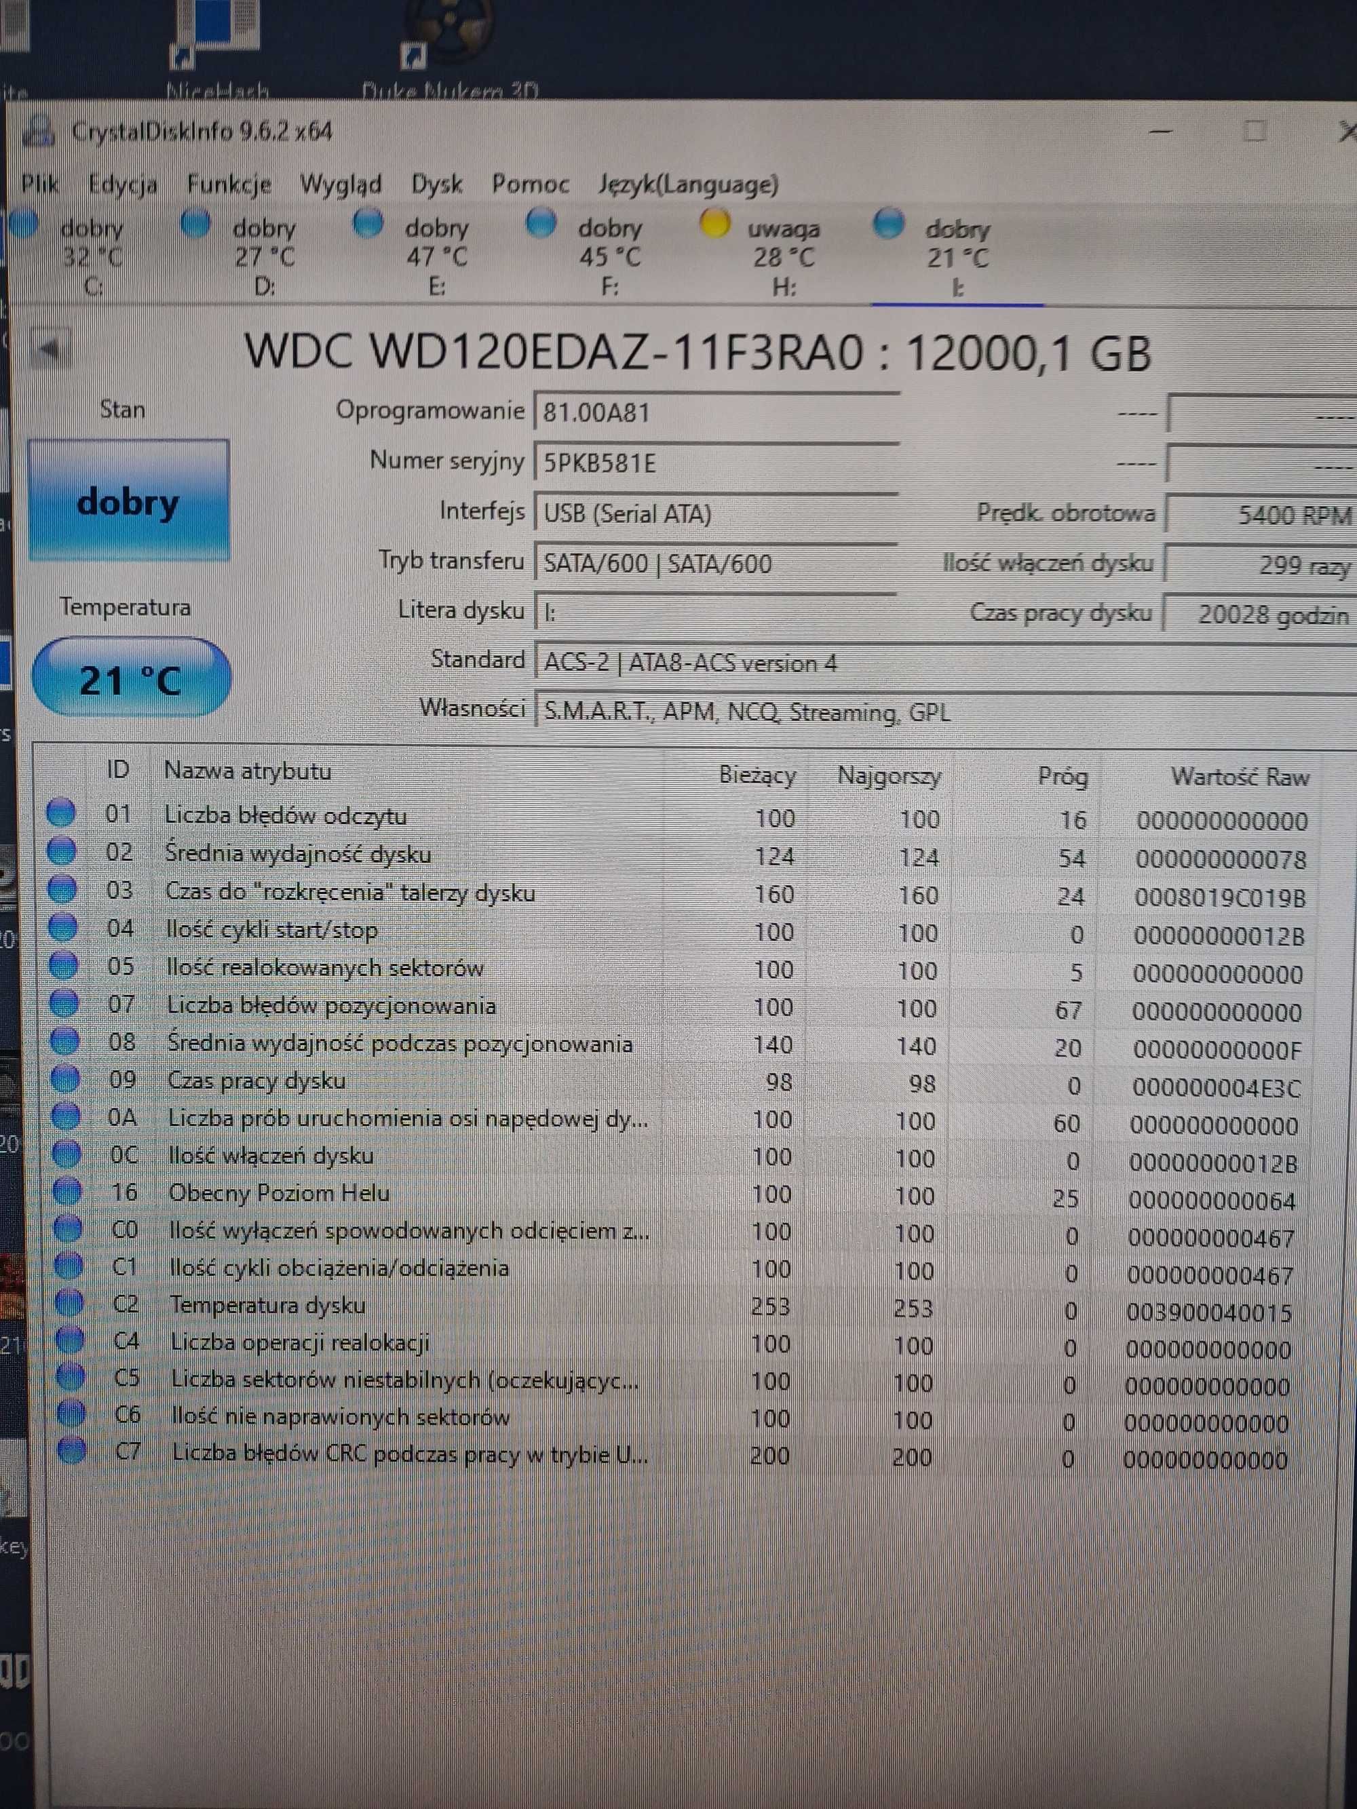Open the Edycja menu
This screenshot has height=1809, width=1357.
click(x=123, y=184)
